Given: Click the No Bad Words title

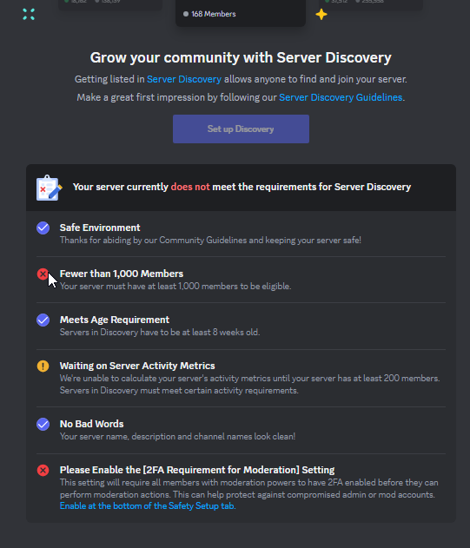Looking at the screenshot, I should [91, 424].
